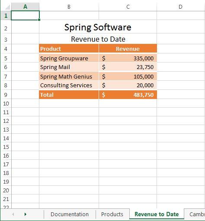Select the Consulting Services cell
The height and width of the screenshot is (221, 205).
(x=69, y=85)
